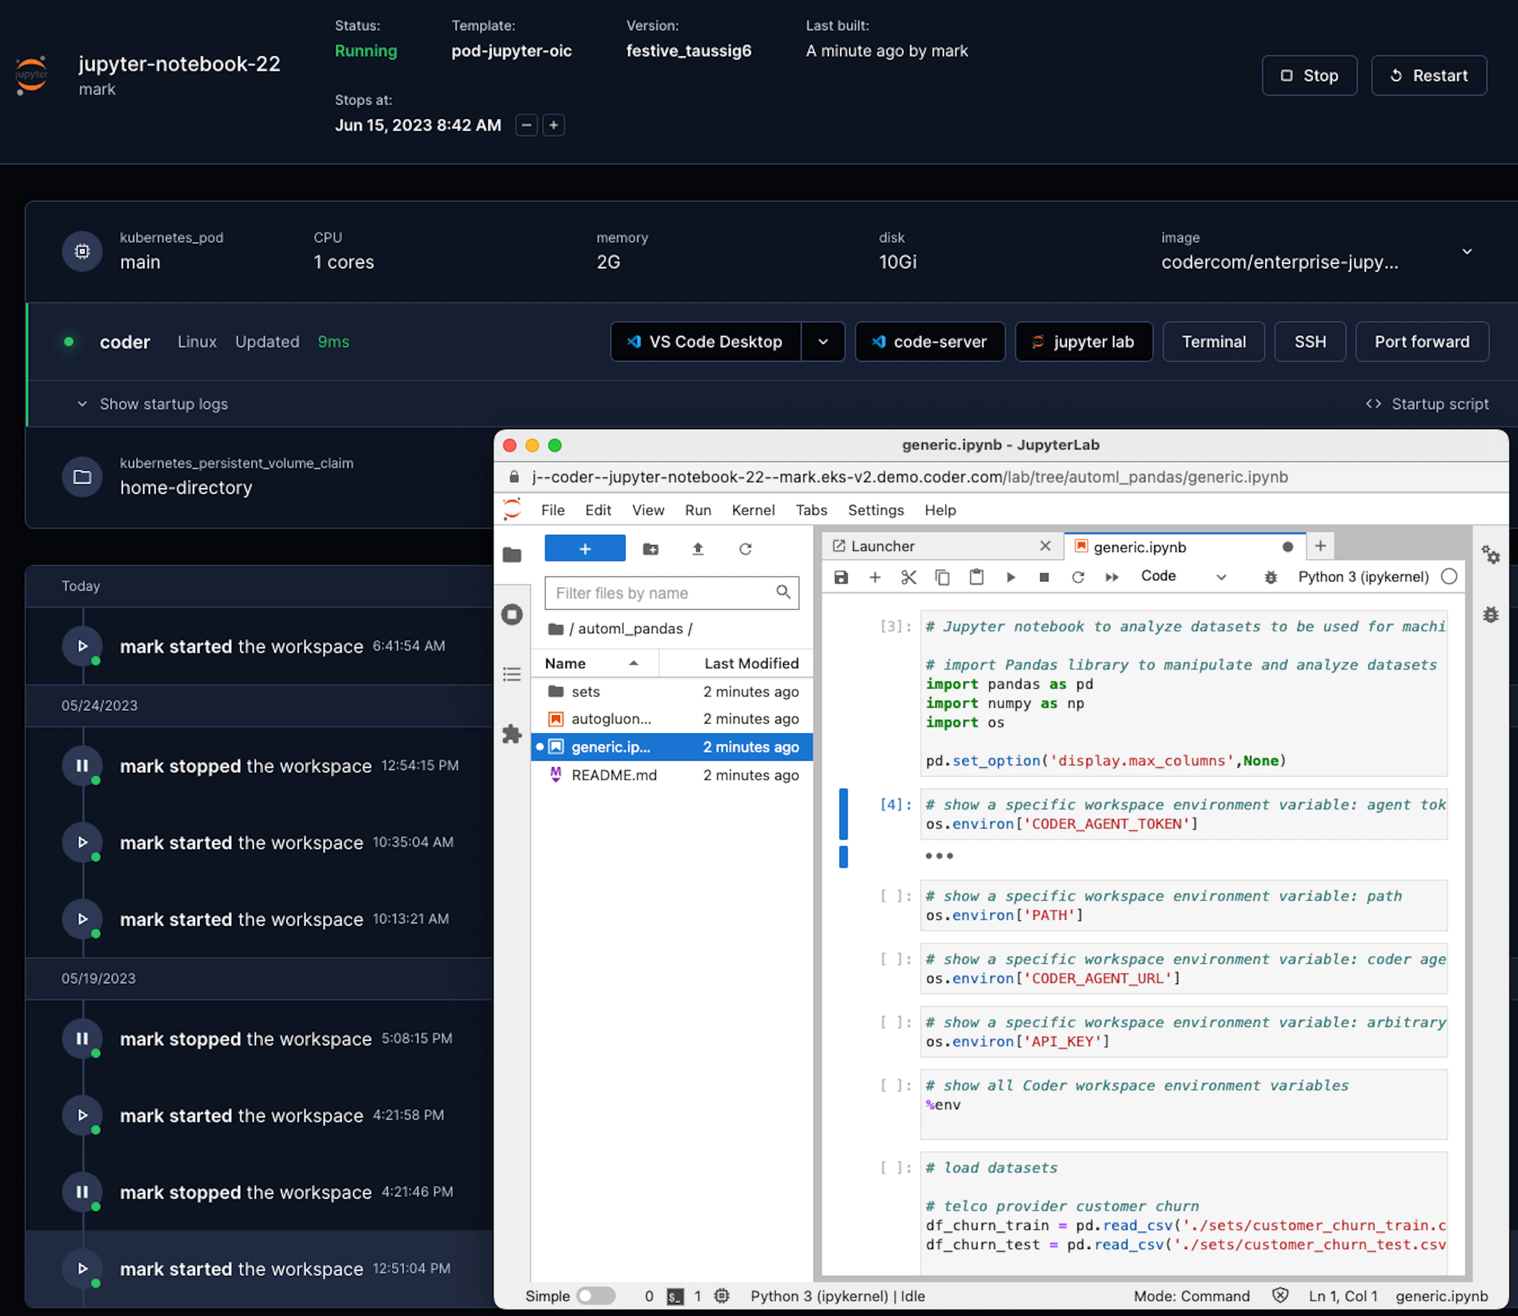Viewport: 1518px width, 1316px height.
Task: Click the SSH button
Action: point(1309,342)
